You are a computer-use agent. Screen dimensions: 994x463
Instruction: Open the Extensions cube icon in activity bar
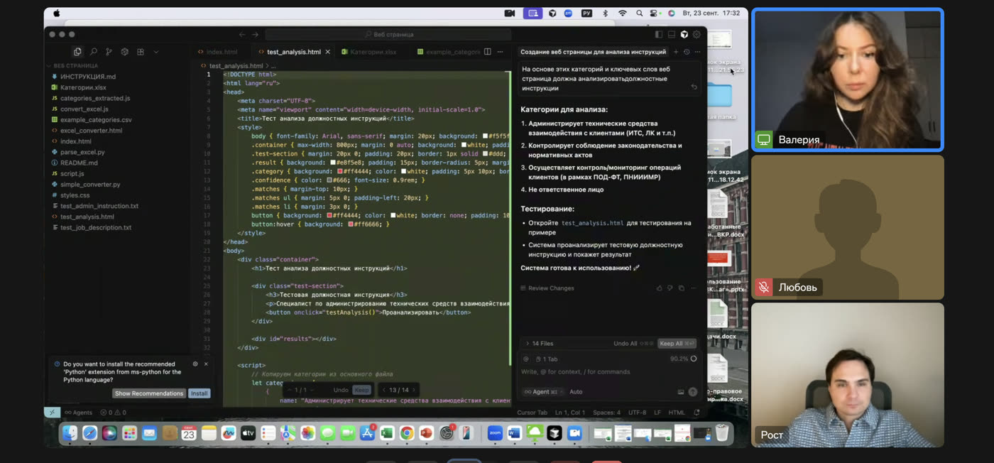[x=124, y=52]
